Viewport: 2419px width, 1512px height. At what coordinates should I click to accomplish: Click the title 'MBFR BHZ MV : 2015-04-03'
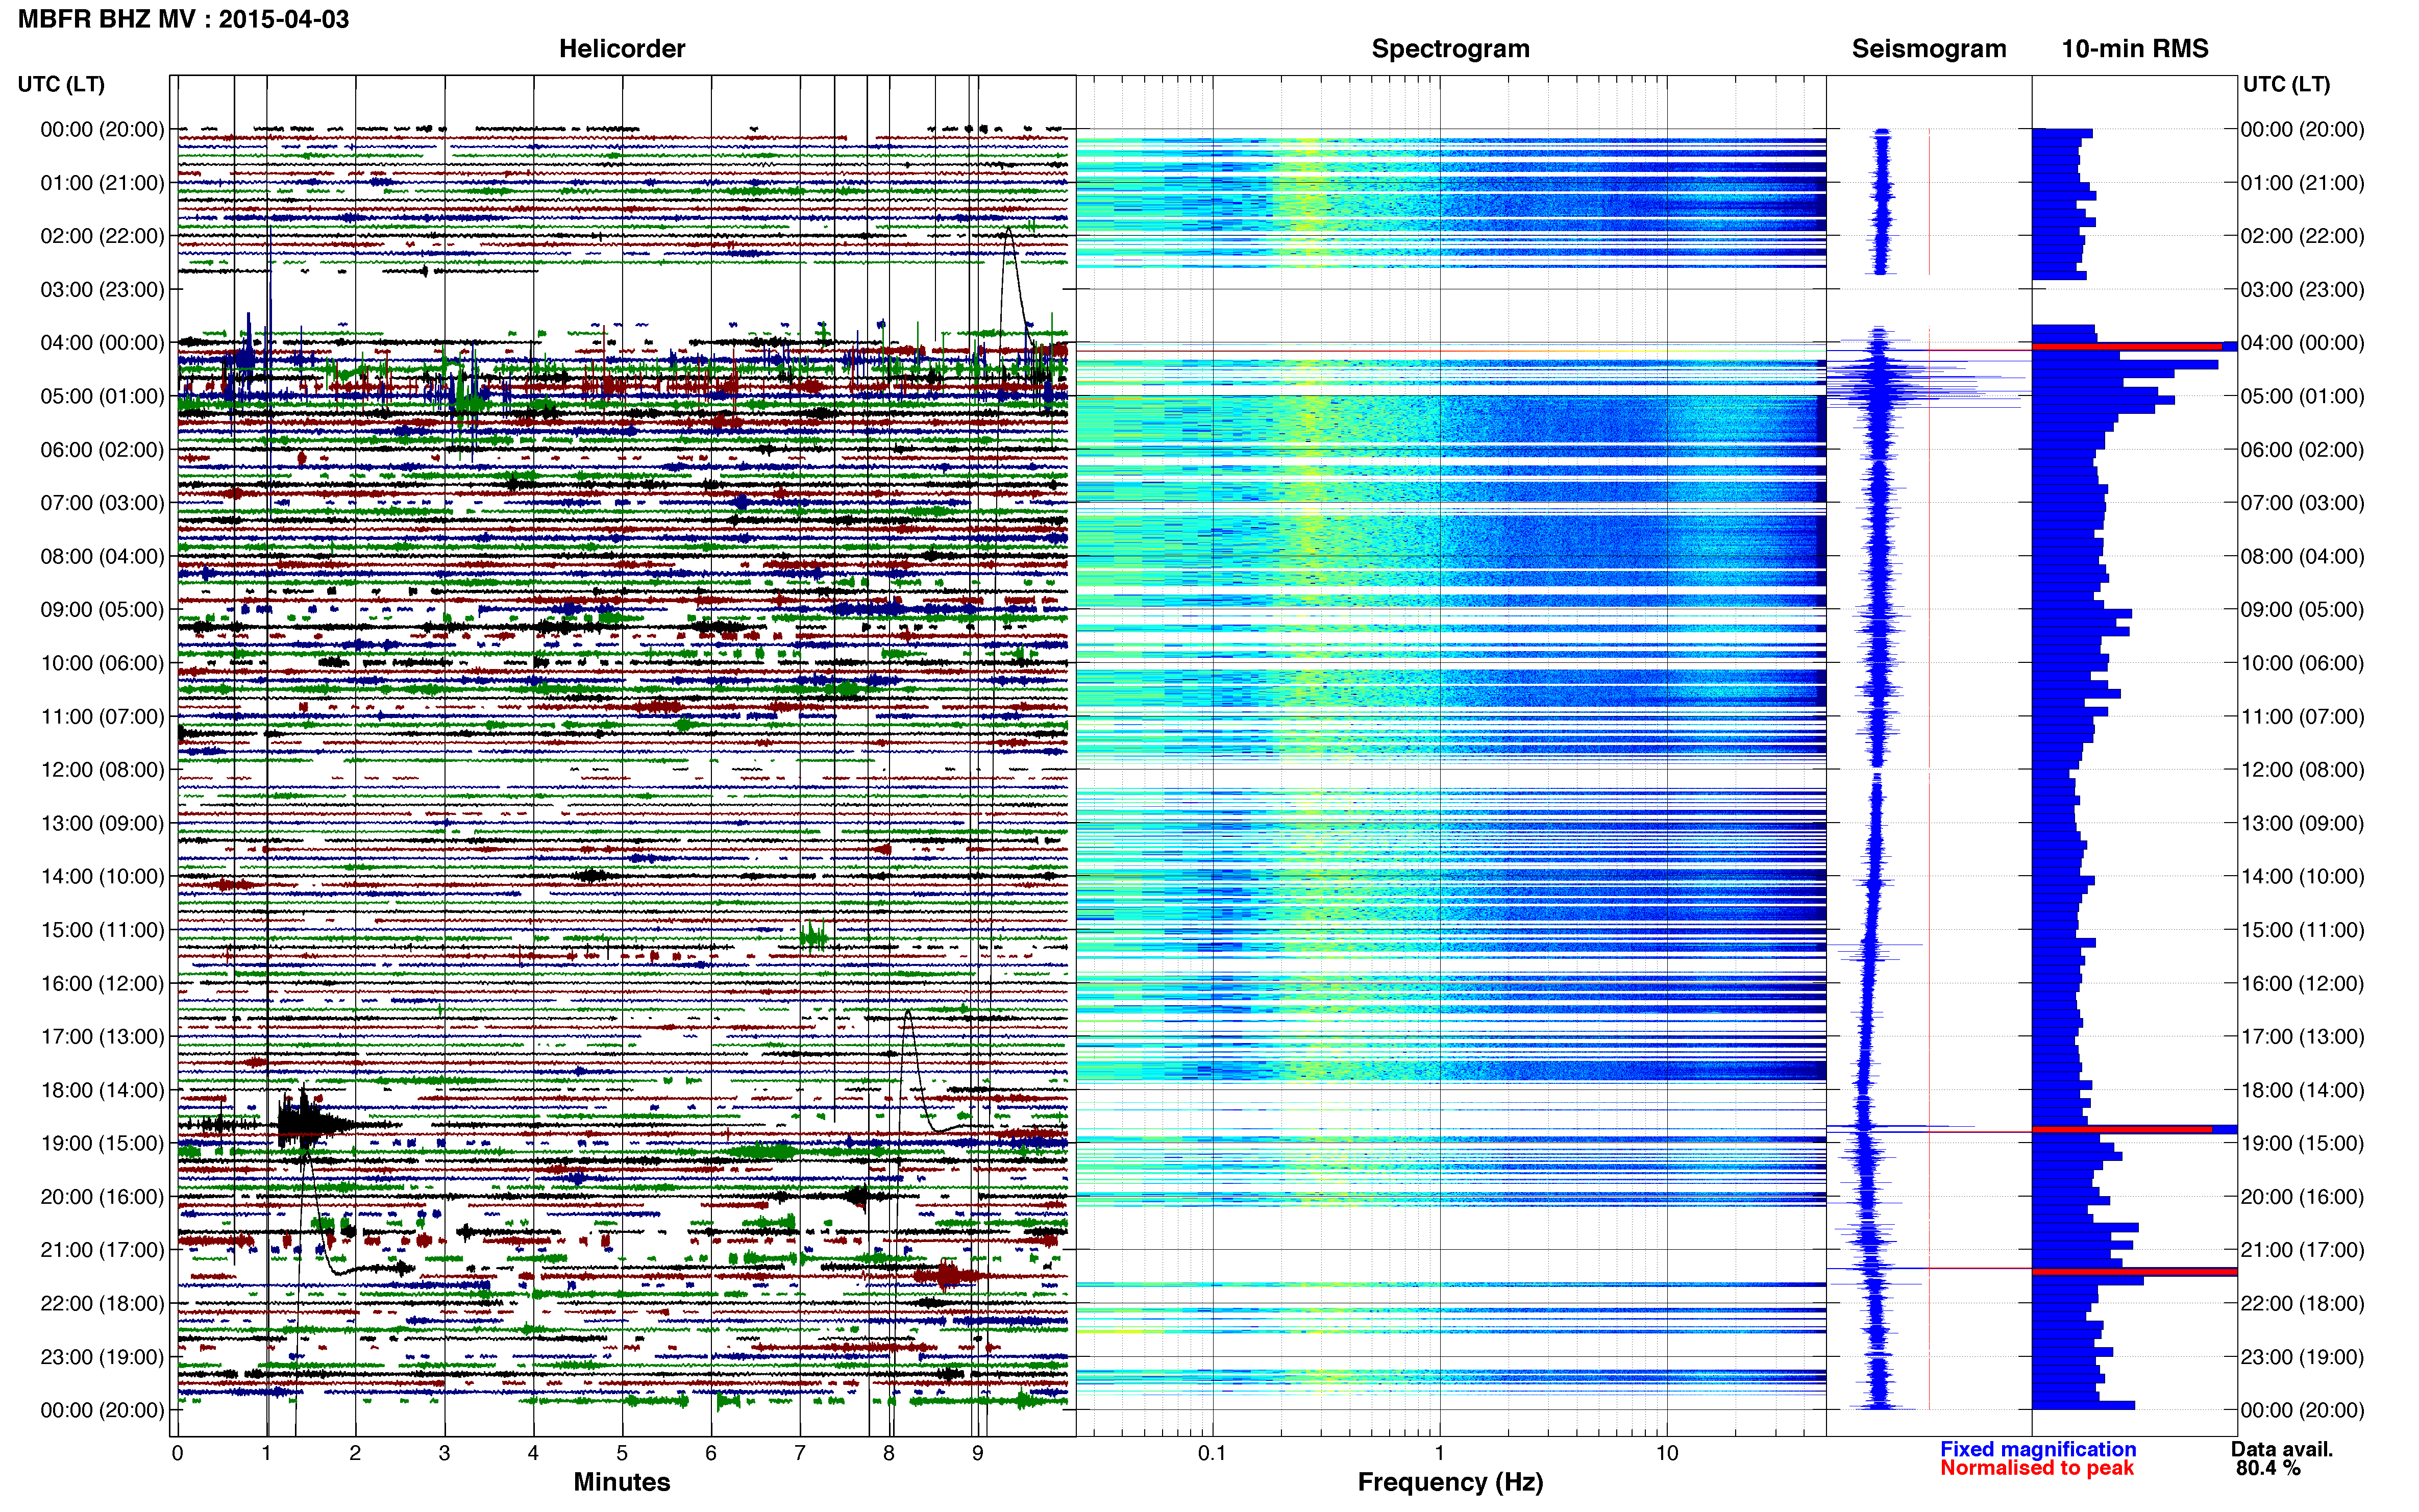coord(183,19)
